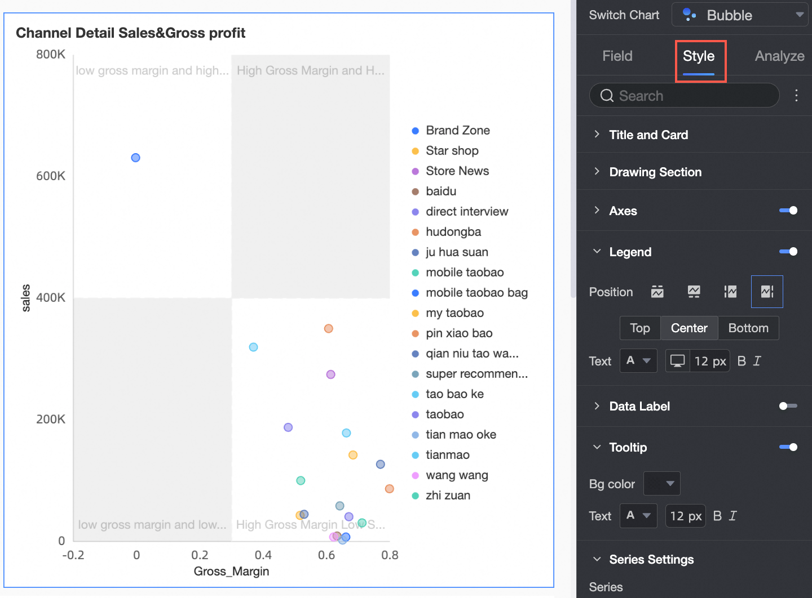Align legend to Top
This screenshot has height=598, width=812.
(640, 328)
